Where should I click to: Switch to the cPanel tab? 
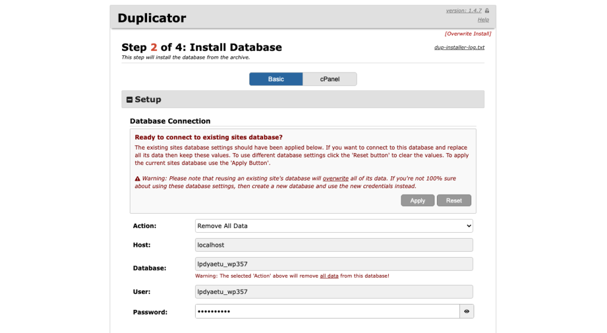(330, 79)
